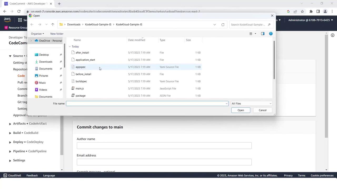Image resolution: width=337 pixels, height=189 pixels.
Task: Expand Pipeline CodePipeline section
Action: pyautogui.click(x=10, y=151)
